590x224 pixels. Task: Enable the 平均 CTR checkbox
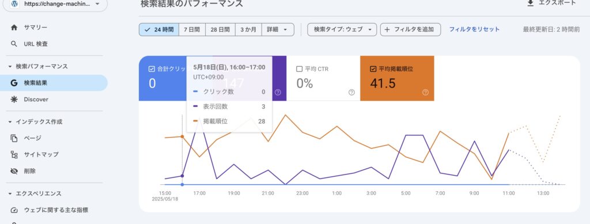click(300, 69)
